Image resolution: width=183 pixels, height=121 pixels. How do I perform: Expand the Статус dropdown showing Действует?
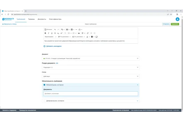91,76
